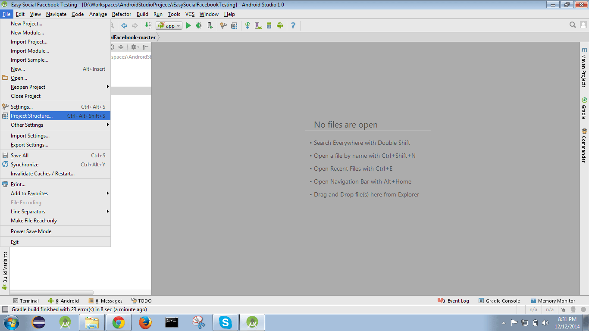This screenshot has width=589, height=331.
Task: Open the TODO tool window
Action: pyautogui.click(x=141, y=301)
